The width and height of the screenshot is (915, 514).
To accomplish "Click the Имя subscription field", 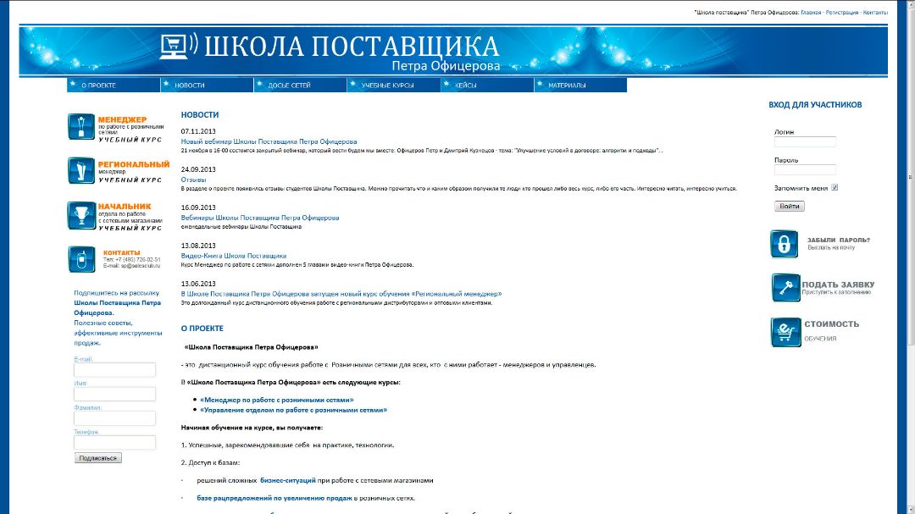I will click(x=114, y=395).
